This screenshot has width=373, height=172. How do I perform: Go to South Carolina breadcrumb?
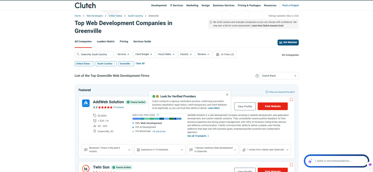point(136,16)
